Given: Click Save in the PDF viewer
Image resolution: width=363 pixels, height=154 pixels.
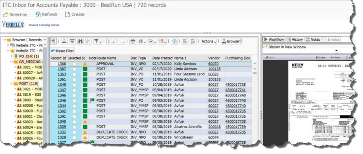Looking at the screenshot, I should click(320, 57).
